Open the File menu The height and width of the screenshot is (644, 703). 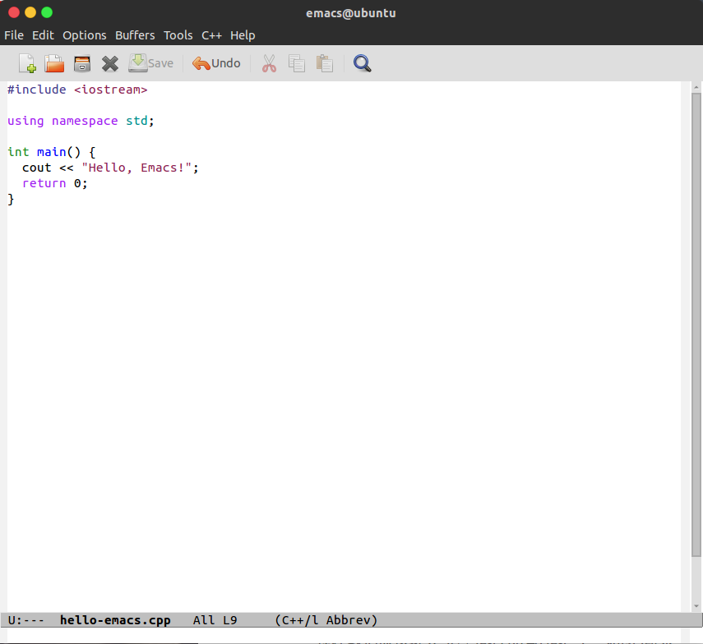[14, 35]
